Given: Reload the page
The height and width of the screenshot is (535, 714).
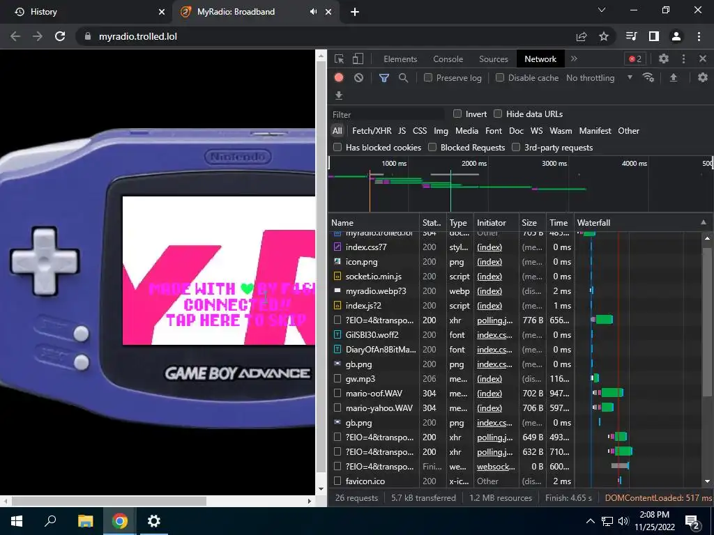Looking at the screenshot, I should pyautogui.click(x=60, y=36).
